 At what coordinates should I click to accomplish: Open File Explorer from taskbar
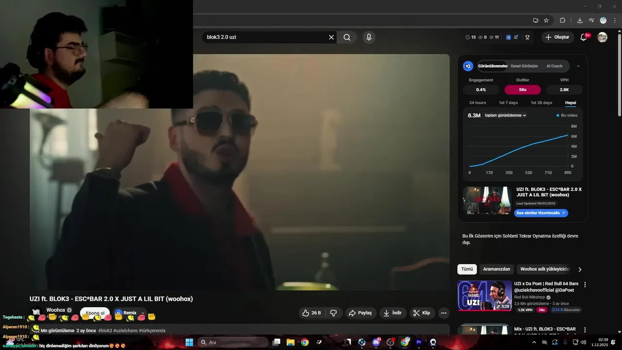point(290,342)
